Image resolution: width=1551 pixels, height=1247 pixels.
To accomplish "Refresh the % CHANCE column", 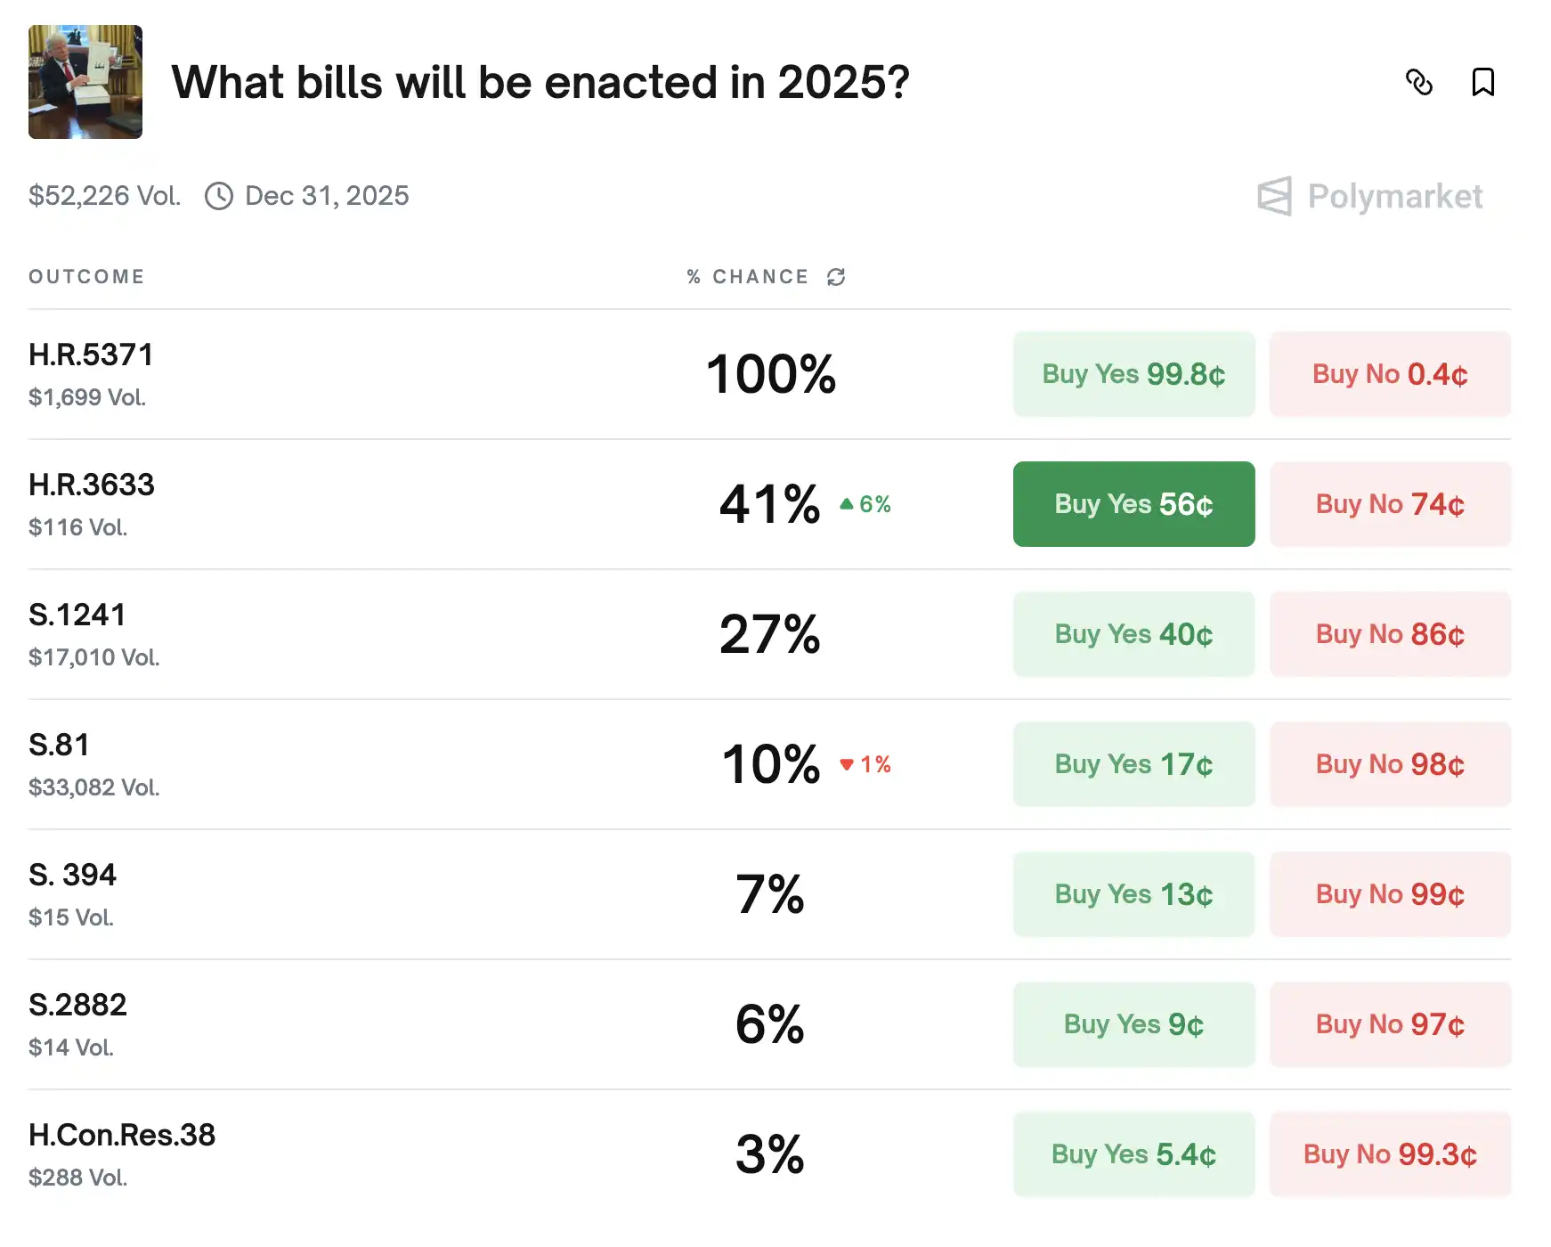I will tap(834, 277).
